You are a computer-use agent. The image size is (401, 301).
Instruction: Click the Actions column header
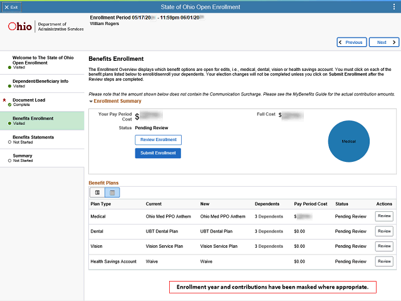pos(384,204)
